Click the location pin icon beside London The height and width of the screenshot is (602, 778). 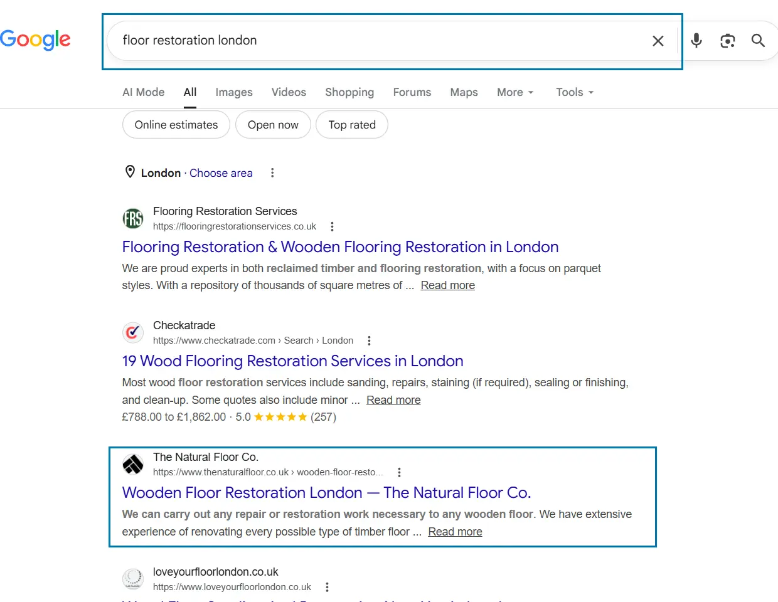pos(130,172)
